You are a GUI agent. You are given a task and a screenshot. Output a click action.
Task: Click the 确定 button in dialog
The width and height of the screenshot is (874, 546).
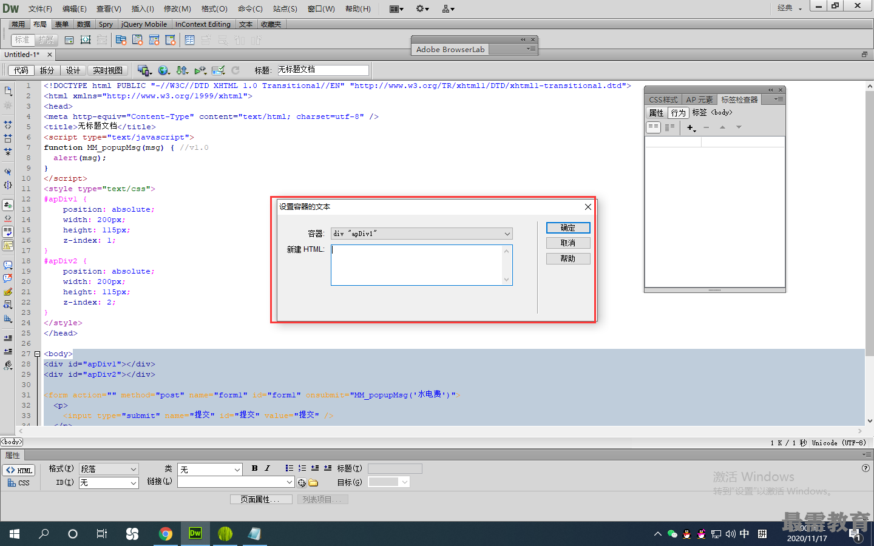568,227
